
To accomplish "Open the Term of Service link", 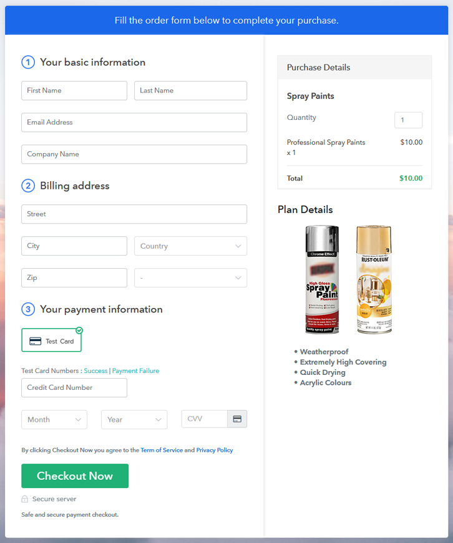I will click(x=162, y=450).
